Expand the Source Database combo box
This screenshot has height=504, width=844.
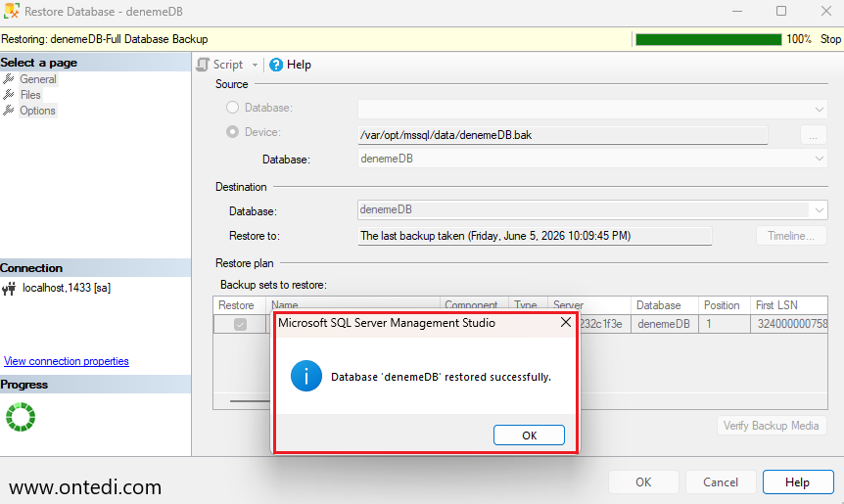click(x=819, y=110)
